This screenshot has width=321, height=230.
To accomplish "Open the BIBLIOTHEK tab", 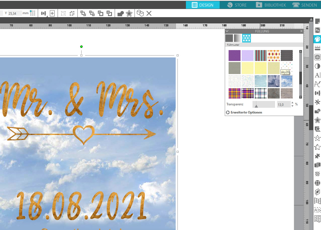I will pos(271,5).
